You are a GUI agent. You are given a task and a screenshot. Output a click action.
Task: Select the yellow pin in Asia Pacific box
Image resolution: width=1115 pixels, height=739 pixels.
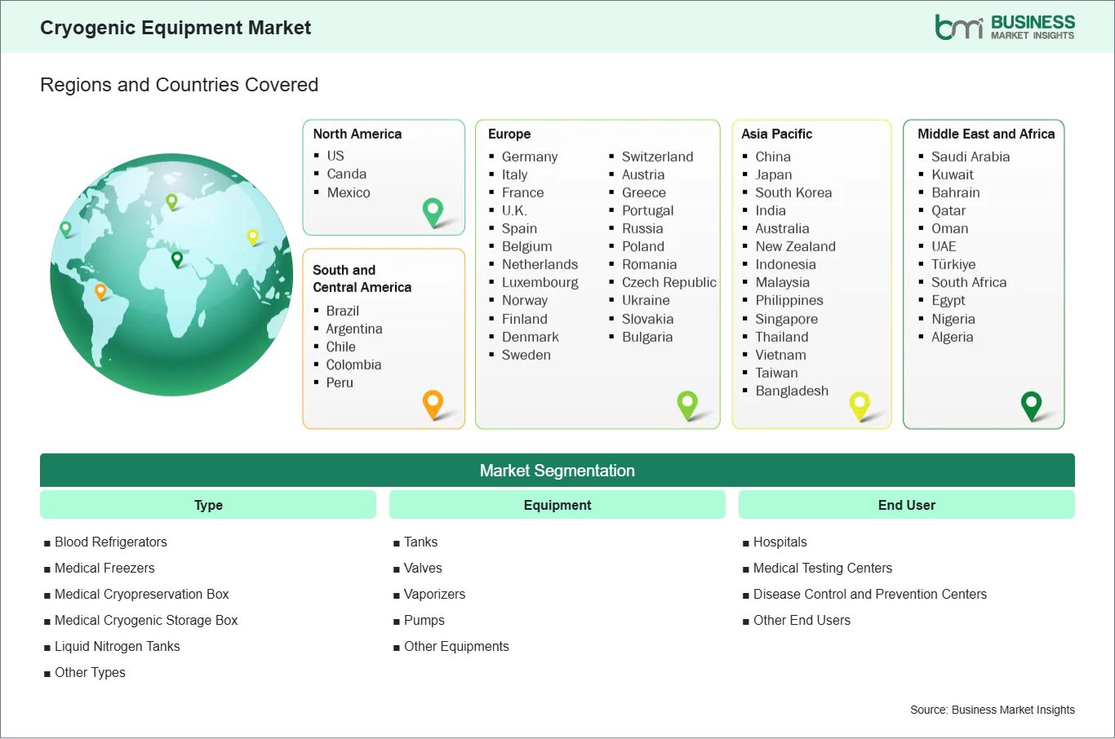(x=860, y=404)
